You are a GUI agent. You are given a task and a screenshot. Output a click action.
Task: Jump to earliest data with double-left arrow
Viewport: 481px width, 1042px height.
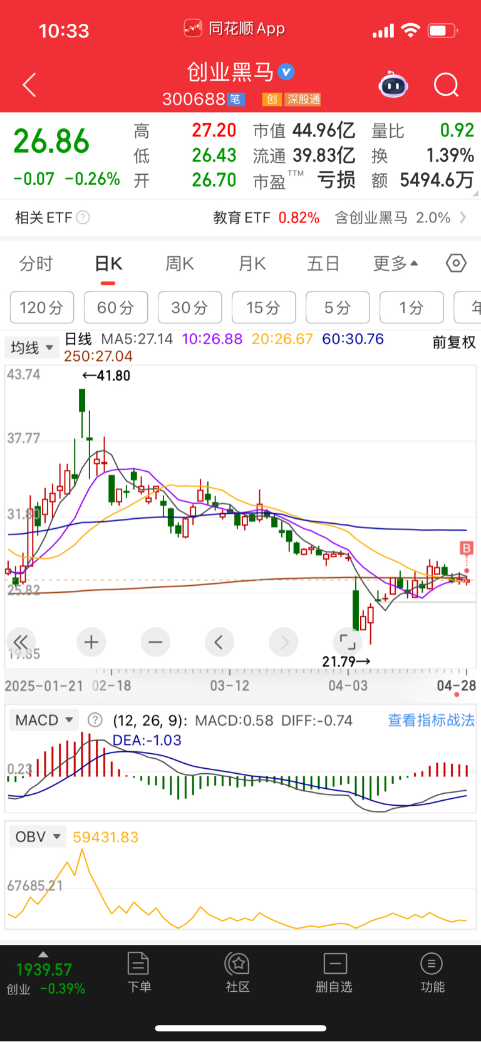21,642
